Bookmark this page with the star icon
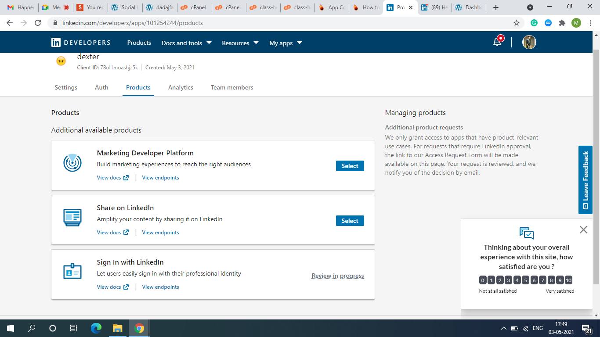Screen dimensions: 600x337 click(x=517, y=23)
